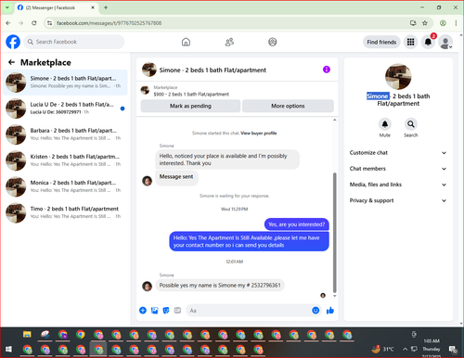
Task: Open more actions plus icon in composer
Action: 143,311
